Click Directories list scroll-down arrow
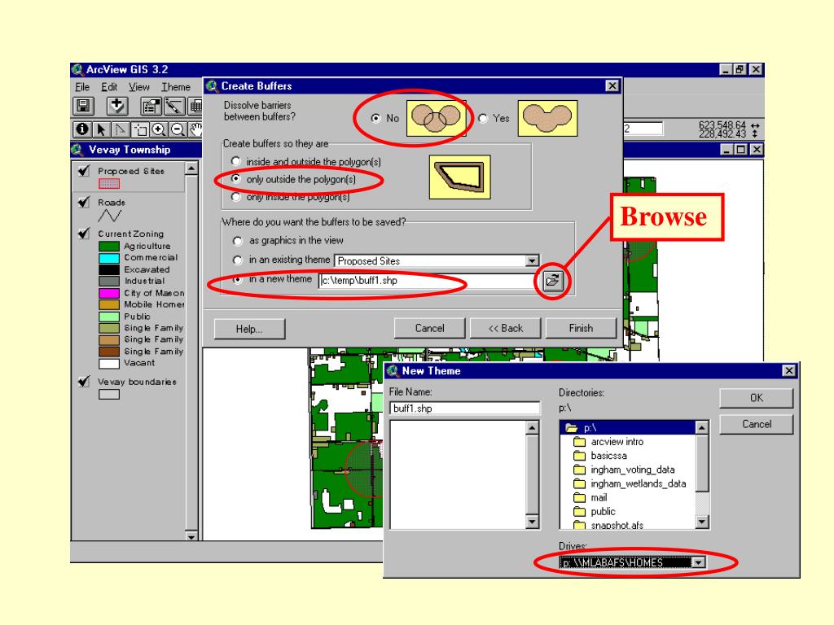 pos(702,522)
